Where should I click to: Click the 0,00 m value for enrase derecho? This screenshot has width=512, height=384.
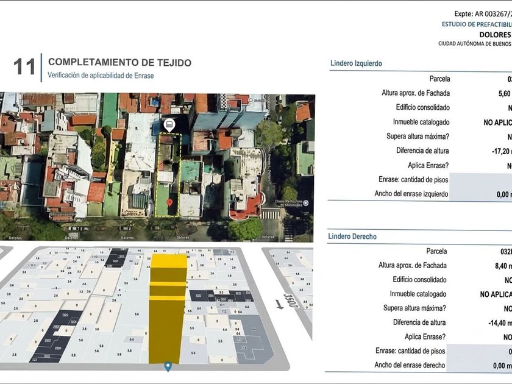[x=502, y=366]
